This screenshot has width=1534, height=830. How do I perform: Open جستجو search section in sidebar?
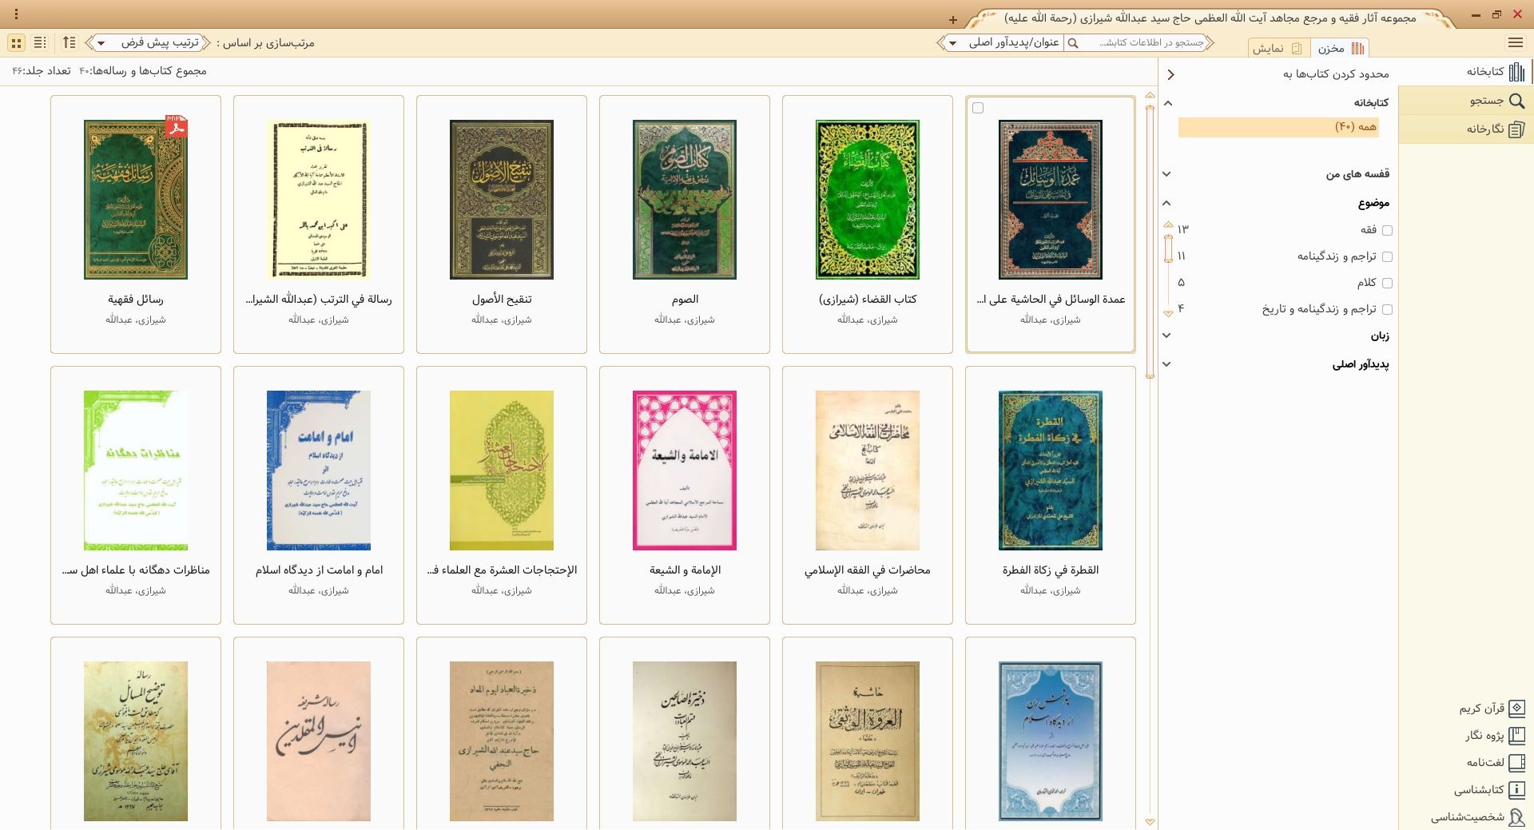(x=1466, y=101)
